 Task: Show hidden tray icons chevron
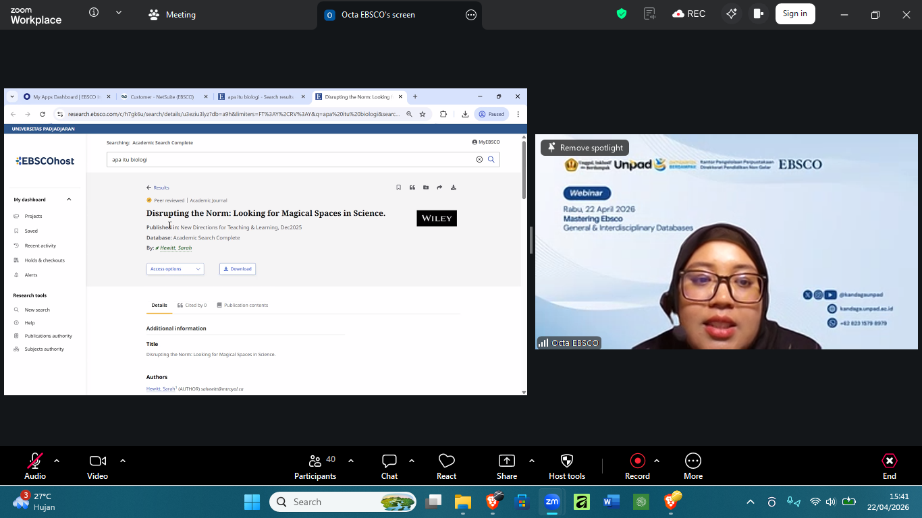750,502
